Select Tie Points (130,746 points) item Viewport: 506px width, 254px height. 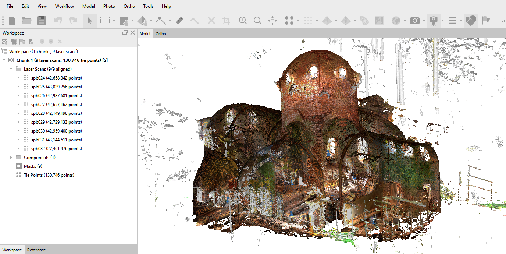click(x=49, y=175)
